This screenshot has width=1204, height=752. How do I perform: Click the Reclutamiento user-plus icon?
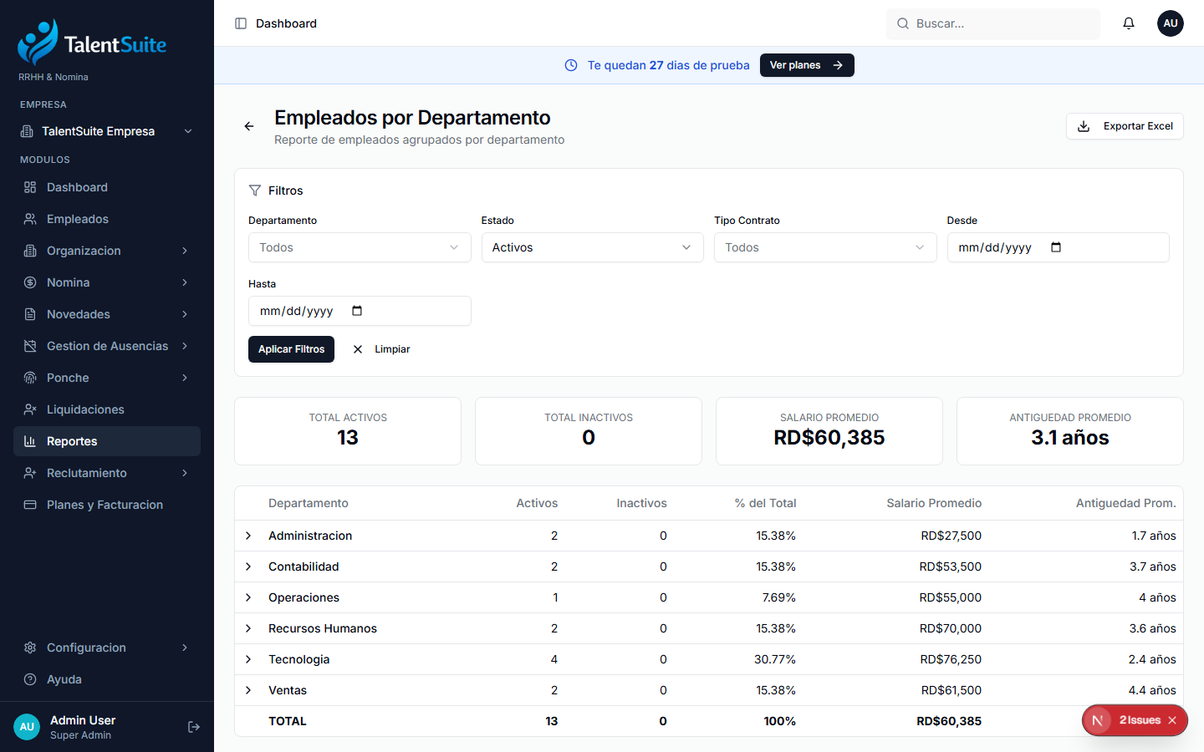(30, 473)
